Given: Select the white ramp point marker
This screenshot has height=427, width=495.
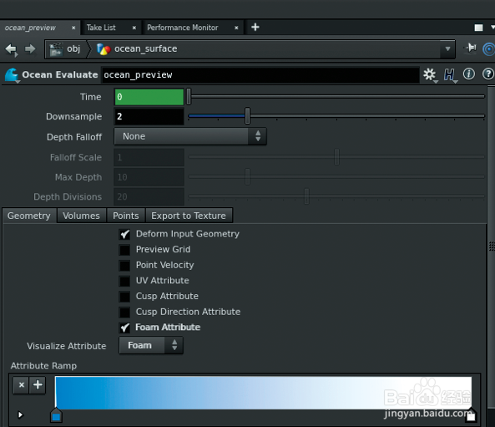Looking at the screenshot, I should [x=471, y=415].
